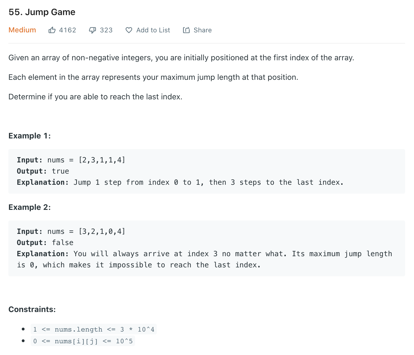Screen dimensions: 414x355
Task: Click the 4162 likes count
Action: point(68,30)
